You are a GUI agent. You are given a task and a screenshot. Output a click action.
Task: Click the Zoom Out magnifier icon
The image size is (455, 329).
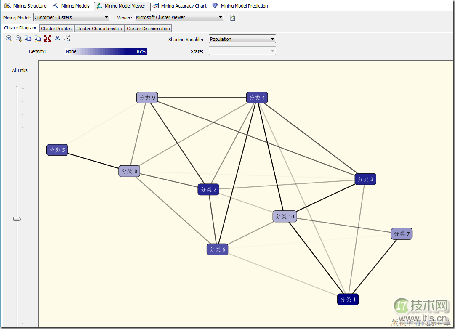(x=19, y=39)
